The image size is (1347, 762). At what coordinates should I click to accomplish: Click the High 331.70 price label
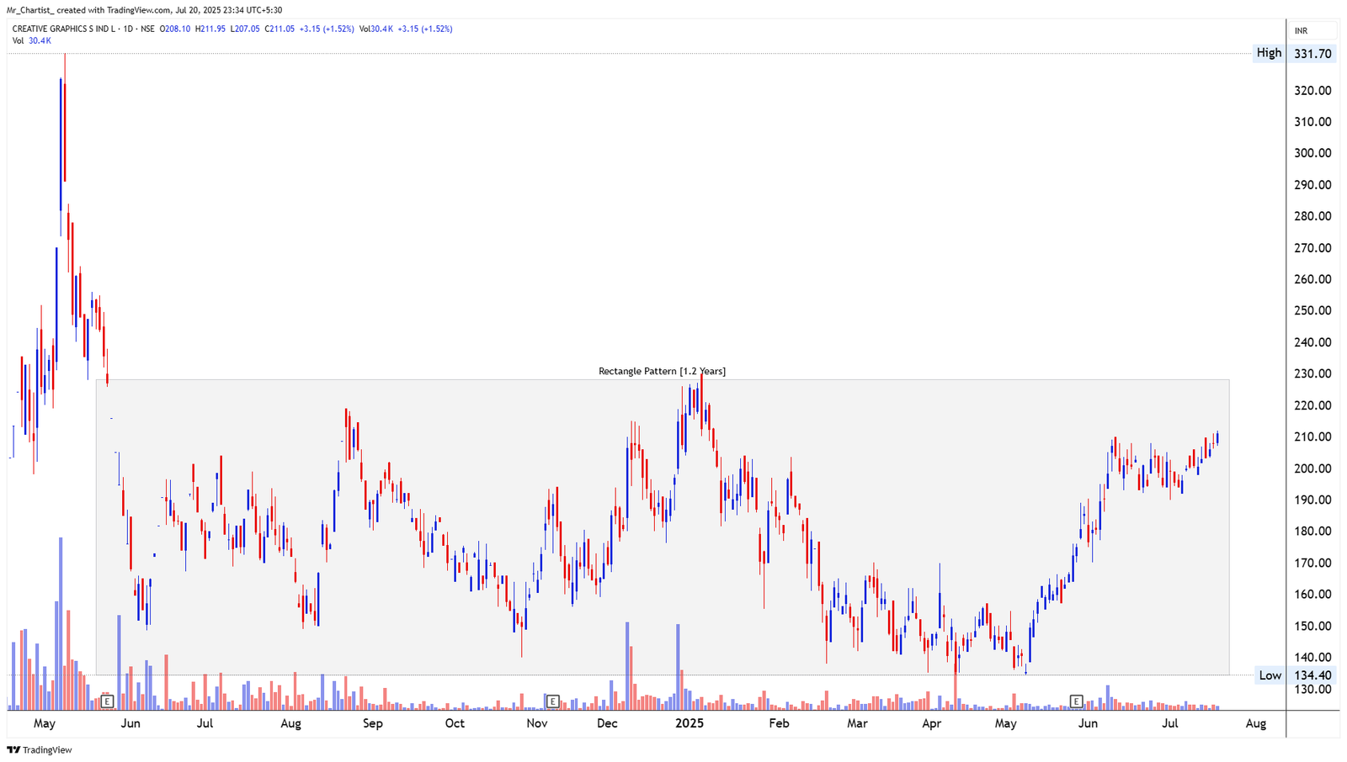click(1295, 53)
